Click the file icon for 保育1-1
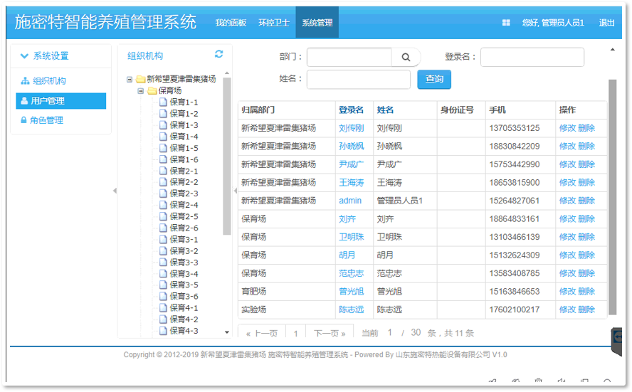 click(163, 102)
